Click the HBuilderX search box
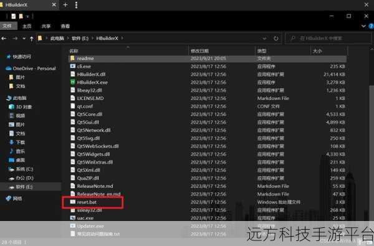The height and width of the screenshot is (246, 374). [x=328, y=38]
